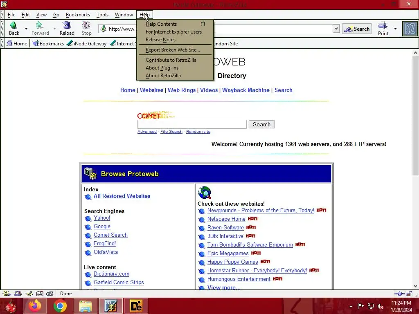
Task: Open Navigator component from status bar
Action: click(6, 294)
